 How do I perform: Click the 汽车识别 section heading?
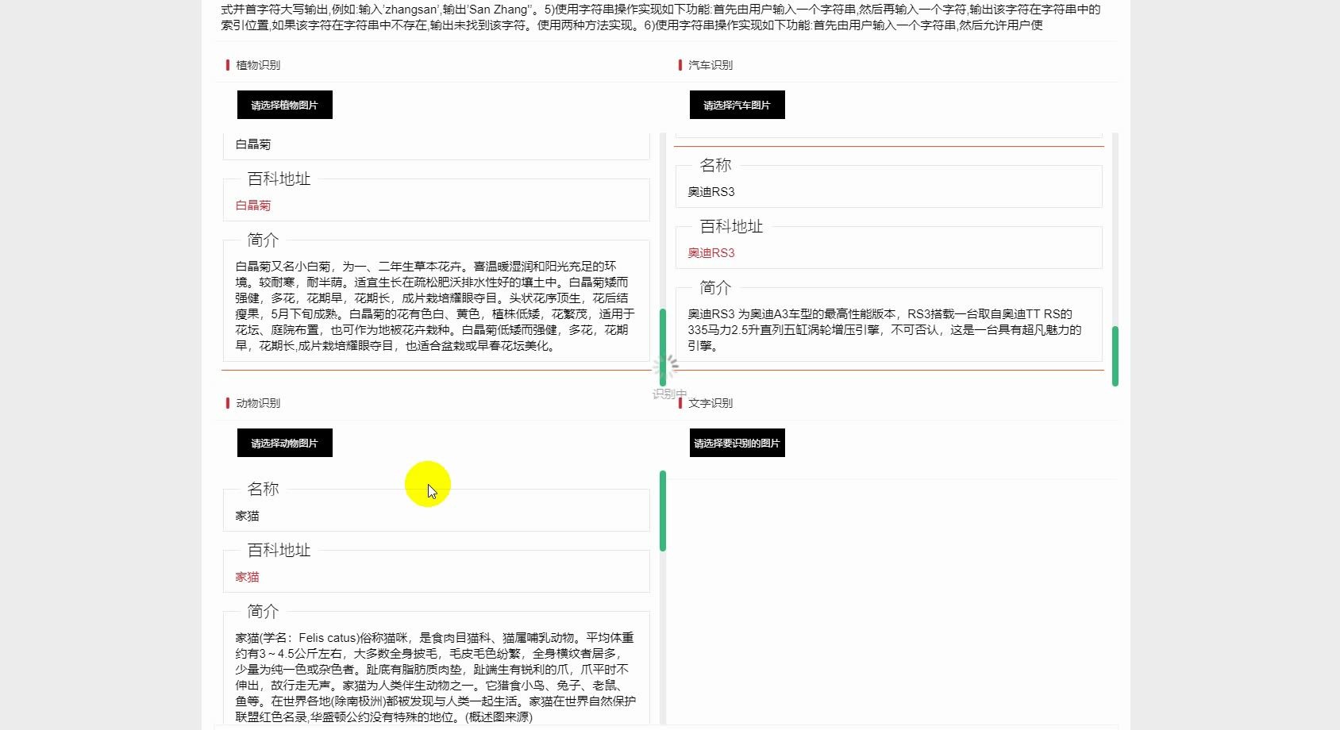pyautogui.click(x=710, y=65)
